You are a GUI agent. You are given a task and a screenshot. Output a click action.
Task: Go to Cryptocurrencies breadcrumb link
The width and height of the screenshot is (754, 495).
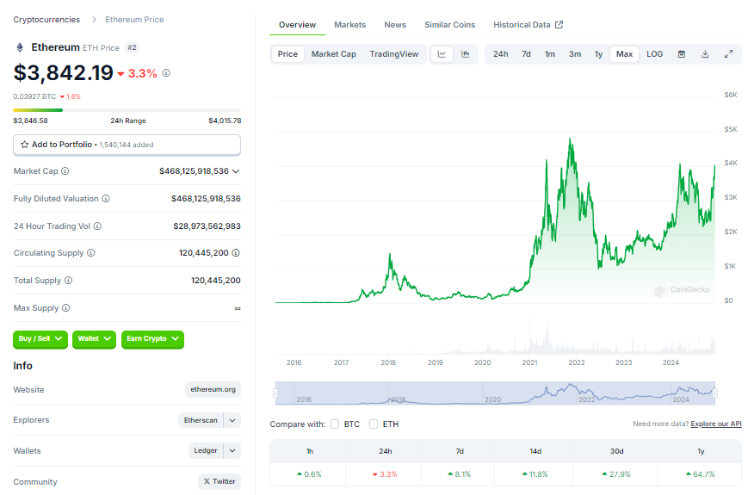click(x=46, y=19)
